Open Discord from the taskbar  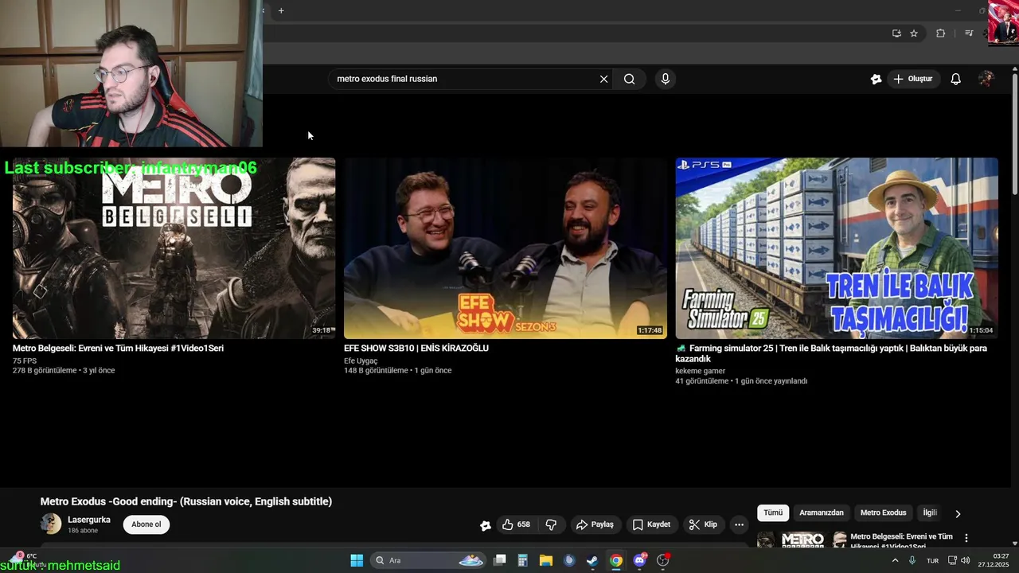(x=639, y=560)
